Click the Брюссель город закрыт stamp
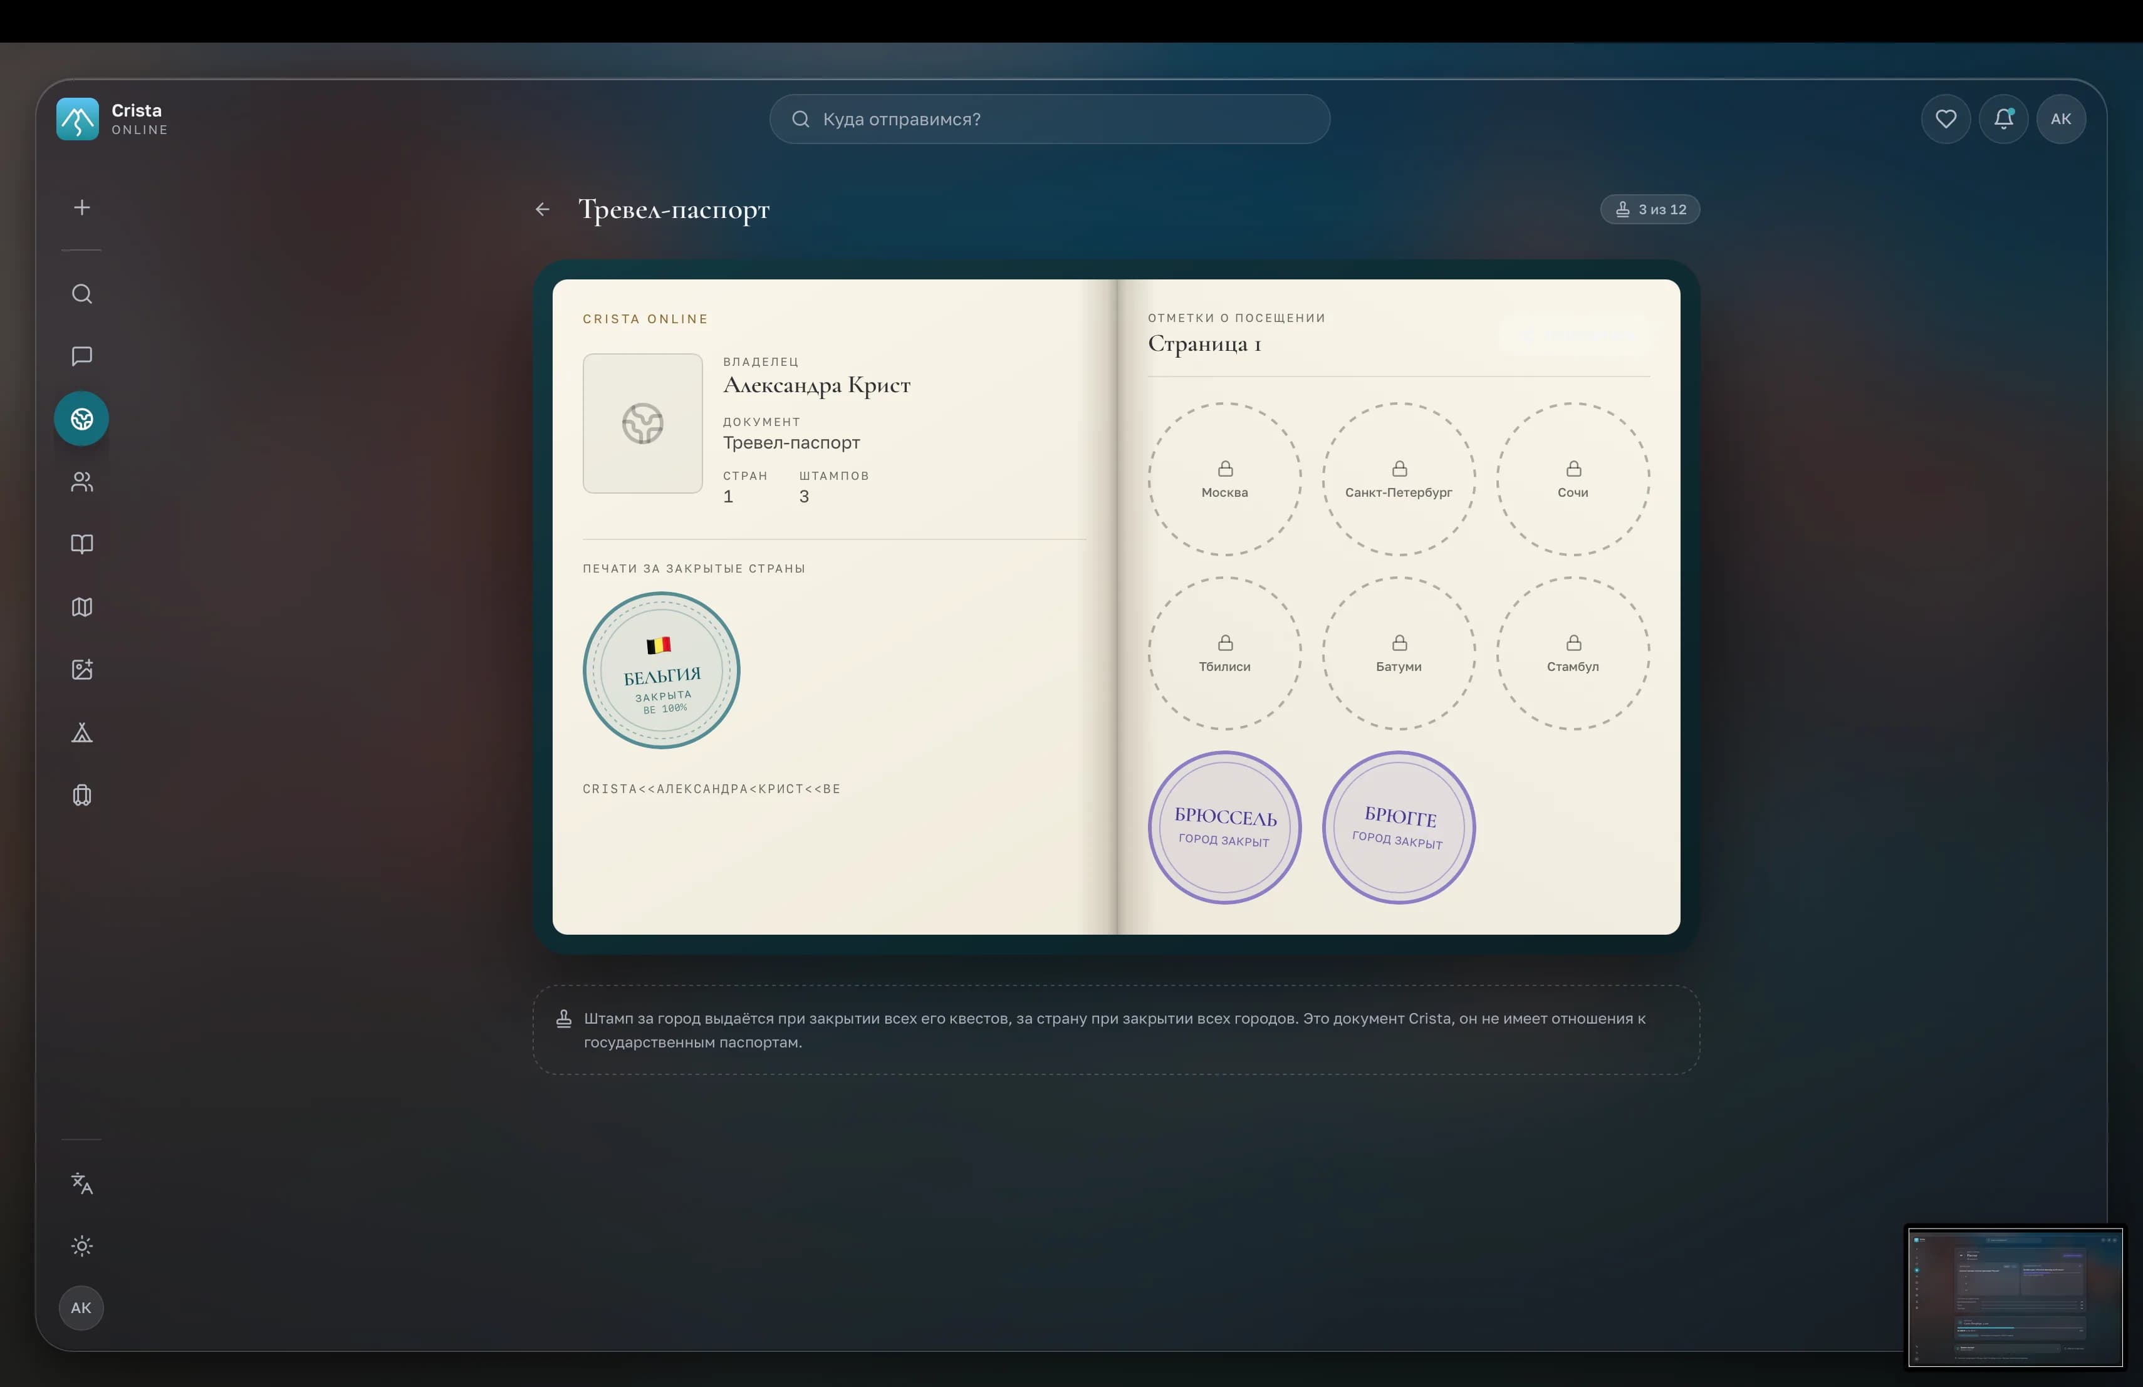2143x1387 pixels. [1224, 827]
